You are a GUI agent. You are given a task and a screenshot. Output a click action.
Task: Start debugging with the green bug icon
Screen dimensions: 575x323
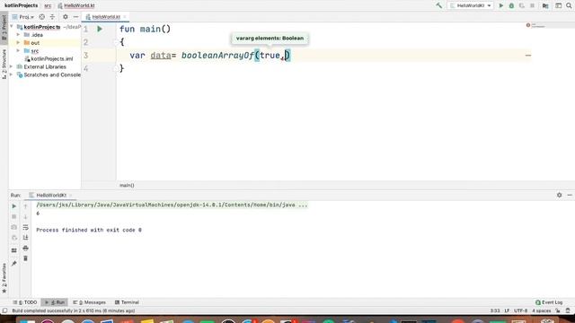click(x=511, y=5)
